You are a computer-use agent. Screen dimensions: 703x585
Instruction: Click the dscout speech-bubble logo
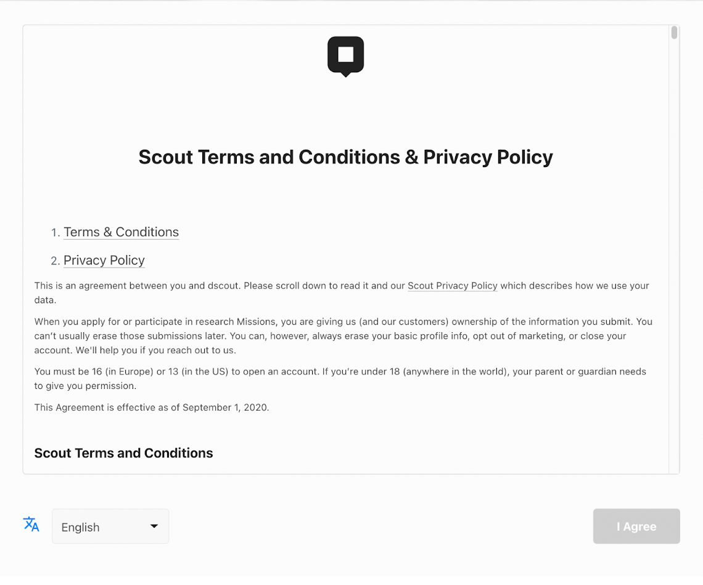[x=345, y=57]
